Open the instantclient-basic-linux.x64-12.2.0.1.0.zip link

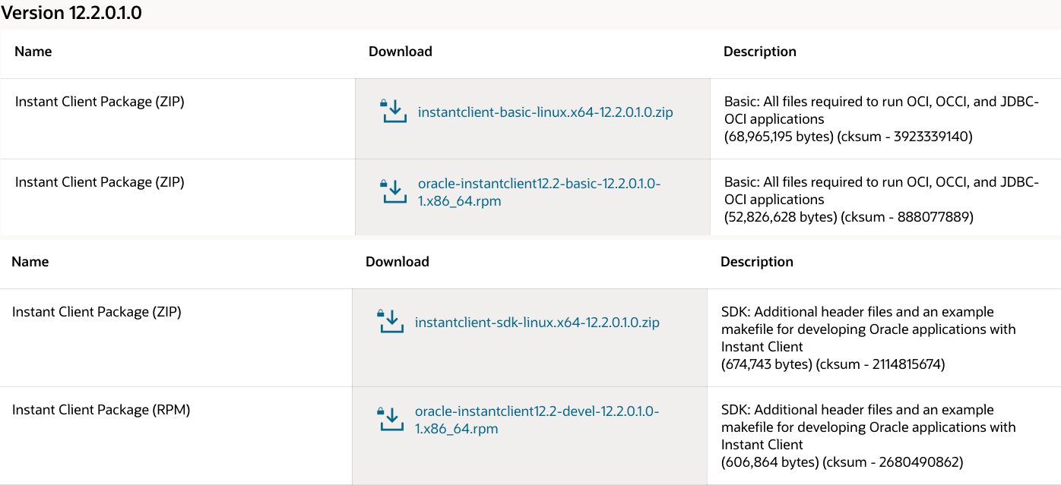pos(545,112)
